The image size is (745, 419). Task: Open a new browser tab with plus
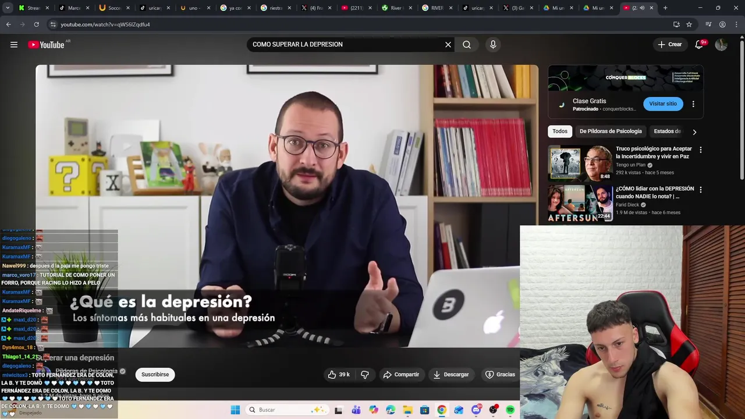(x=665, y=8)
